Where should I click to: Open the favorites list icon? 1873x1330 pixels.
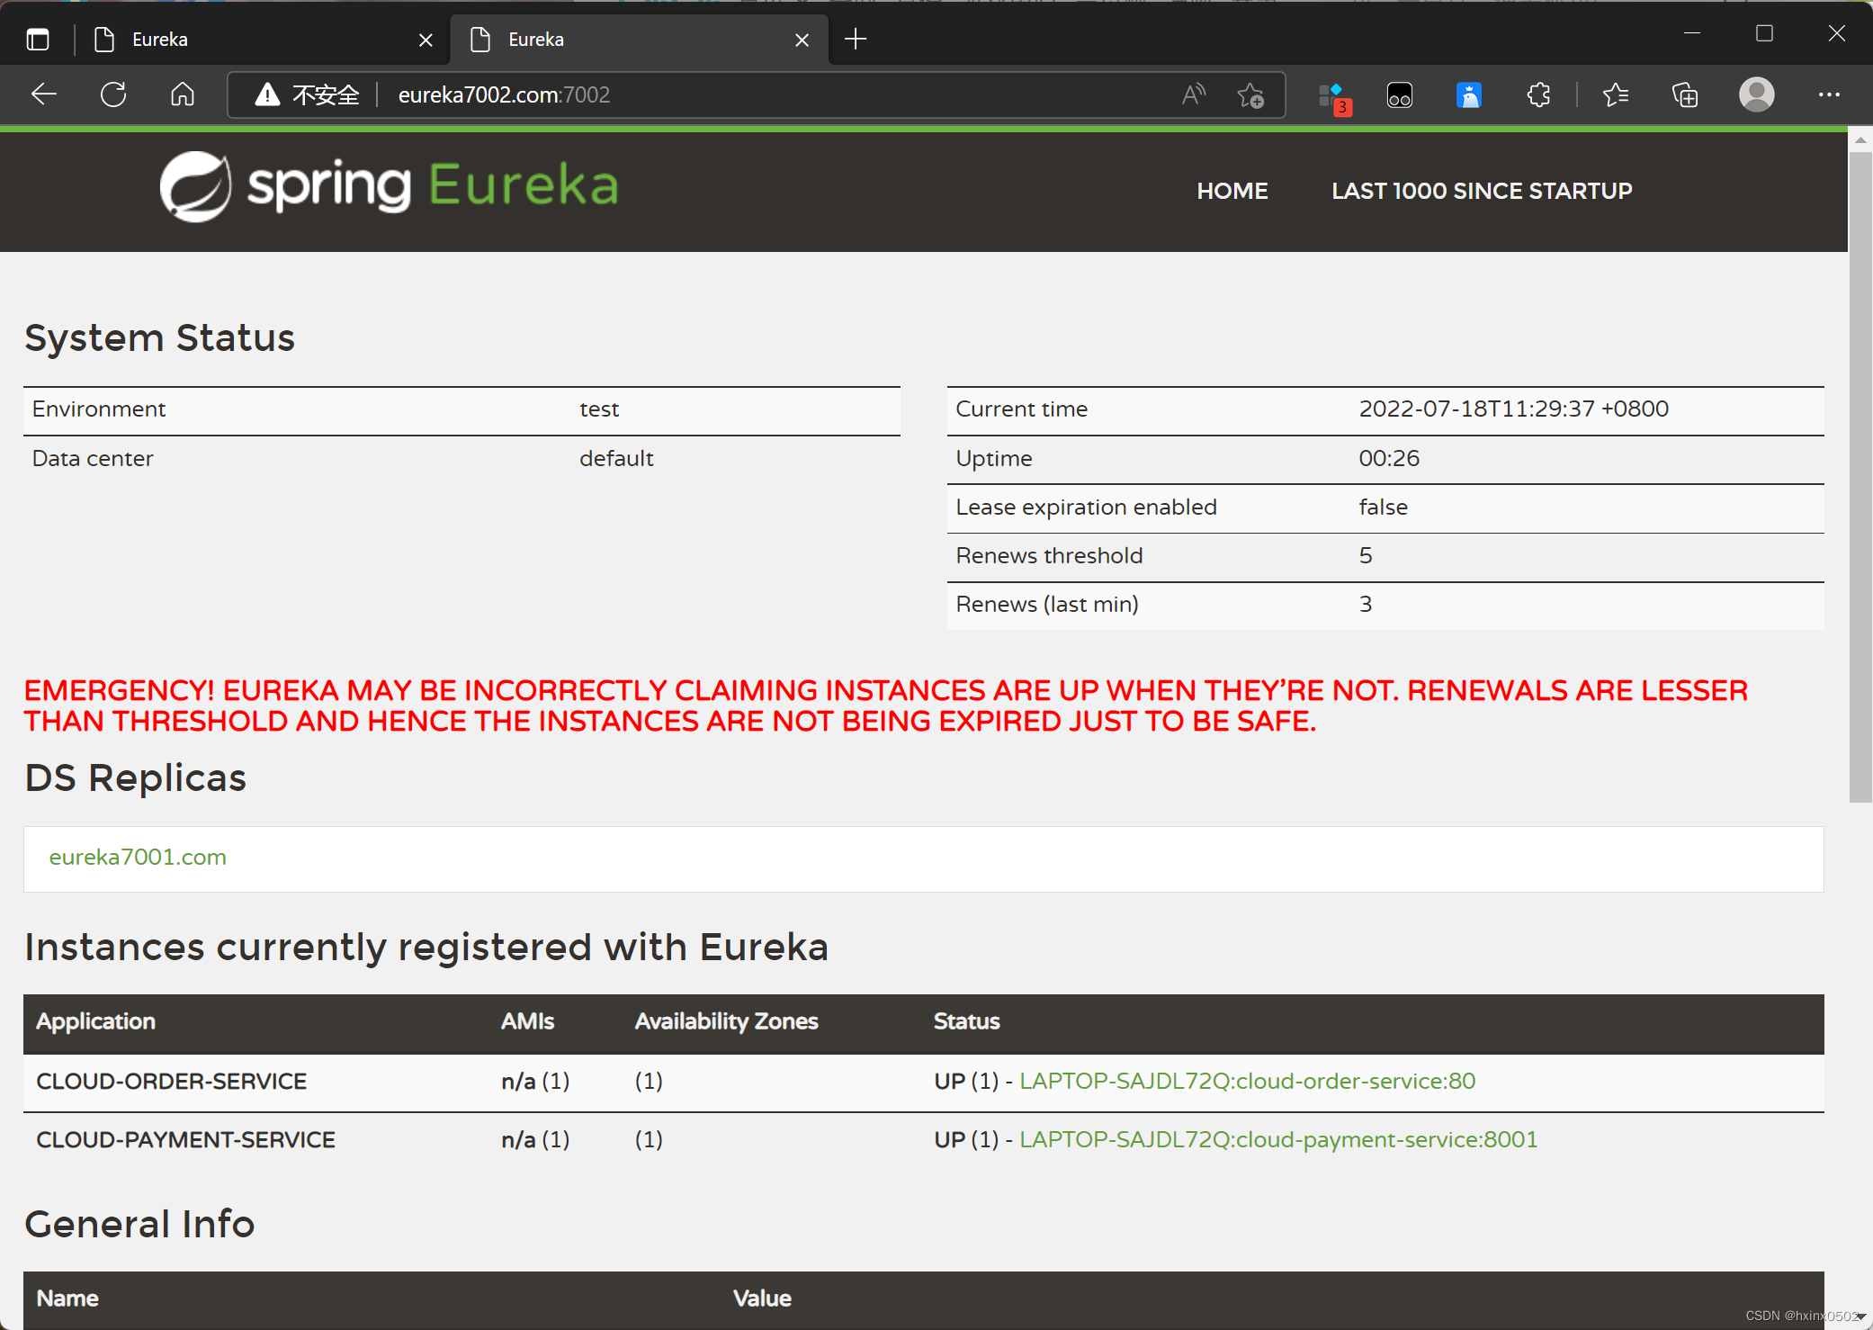1616,94
